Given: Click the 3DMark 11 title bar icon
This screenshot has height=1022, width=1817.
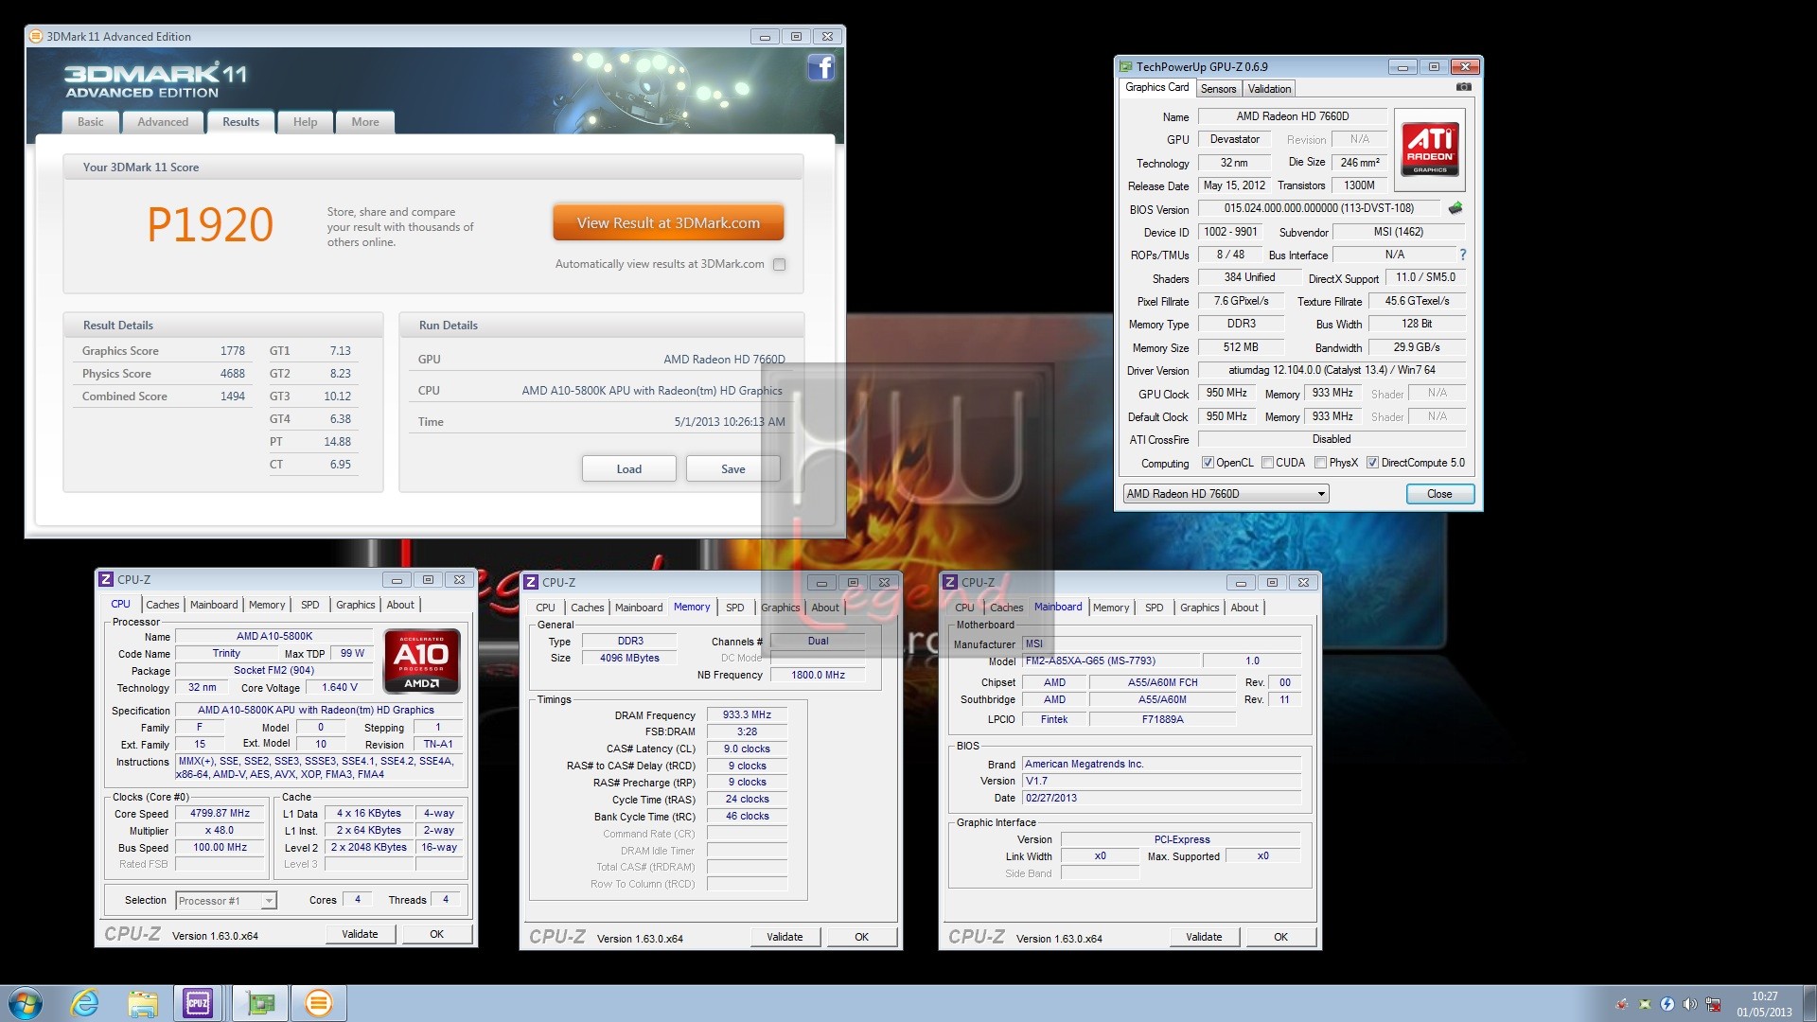Looking at the screenshot, I should tap(36, 36).
